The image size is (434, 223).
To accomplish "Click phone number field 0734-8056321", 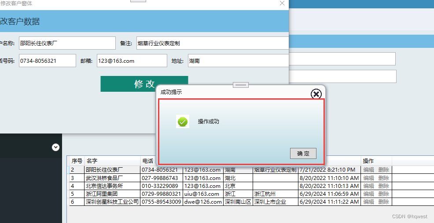I will click(48, 61).
